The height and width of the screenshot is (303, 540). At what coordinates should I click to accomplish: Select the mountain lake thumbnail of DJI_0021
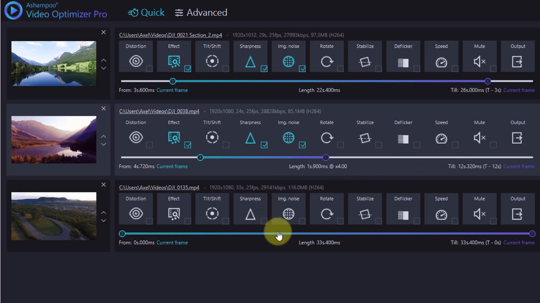point(54,64)
